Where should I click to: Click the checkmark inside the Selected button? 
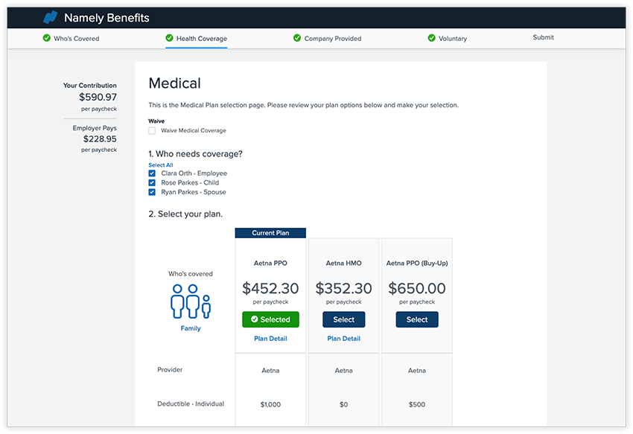(255, 319)
